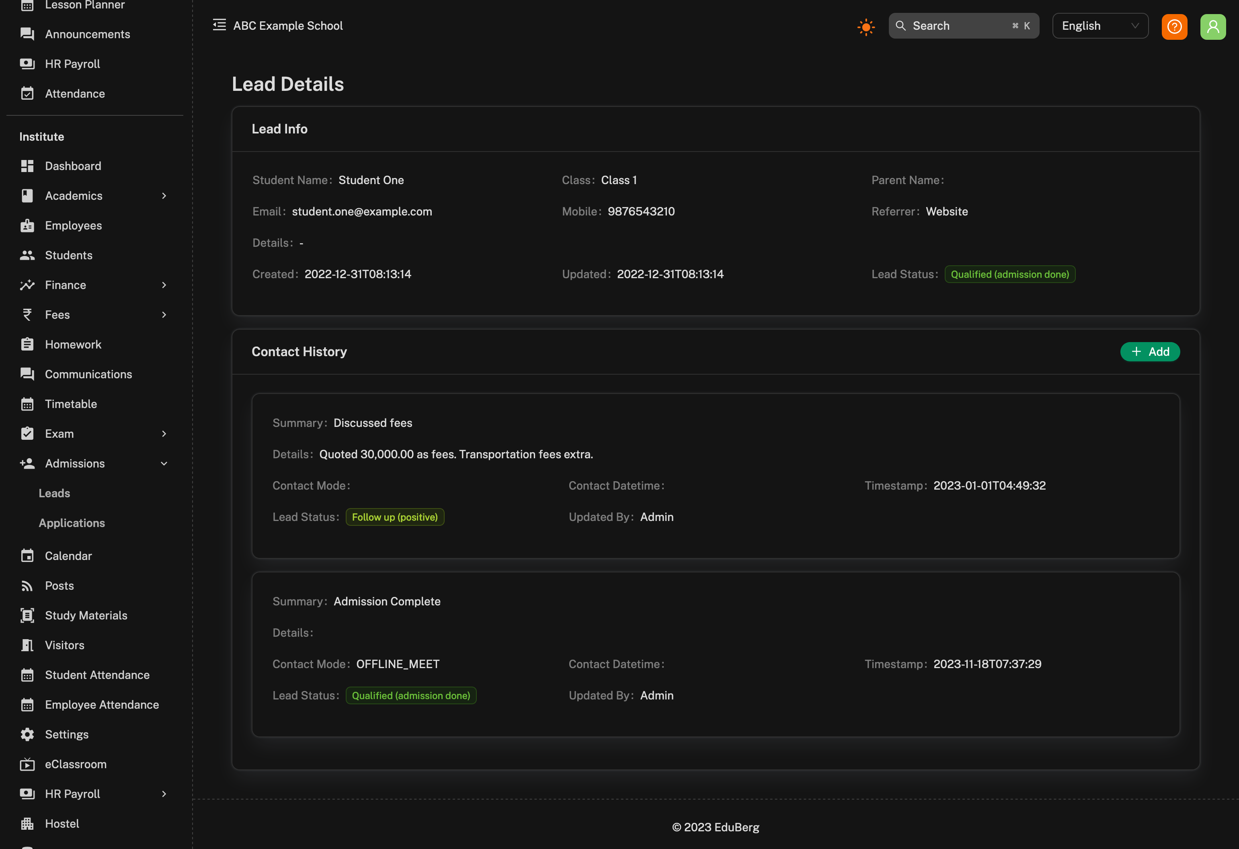Click the Hostel building icon
Image resolution: width=1239 pixels, height=849 pixels.
coord(27,824)
